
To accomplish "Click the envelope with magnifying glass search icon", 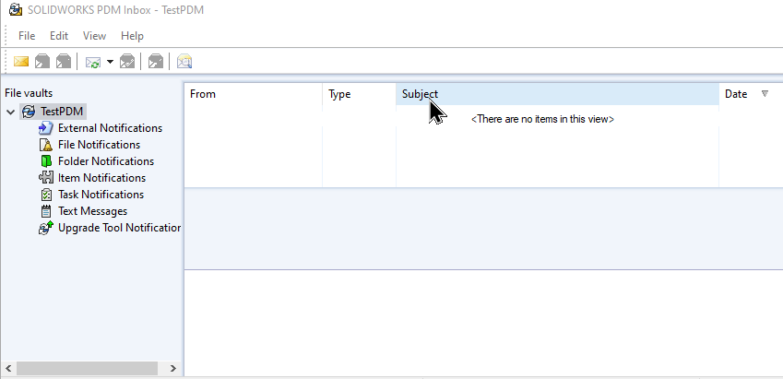I will 184,62.
